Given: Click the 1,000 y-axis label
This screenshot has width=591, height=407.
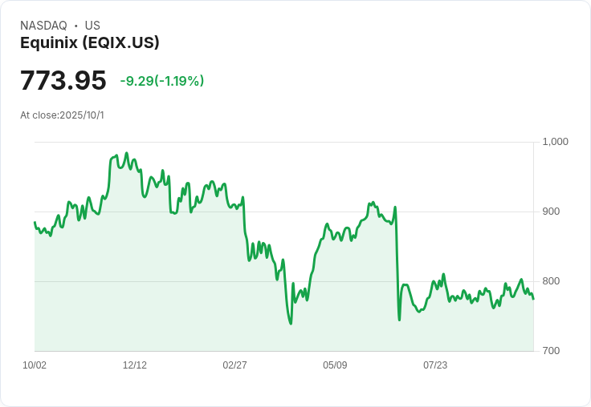Looking at the screenshot, I should click(555, 142).
